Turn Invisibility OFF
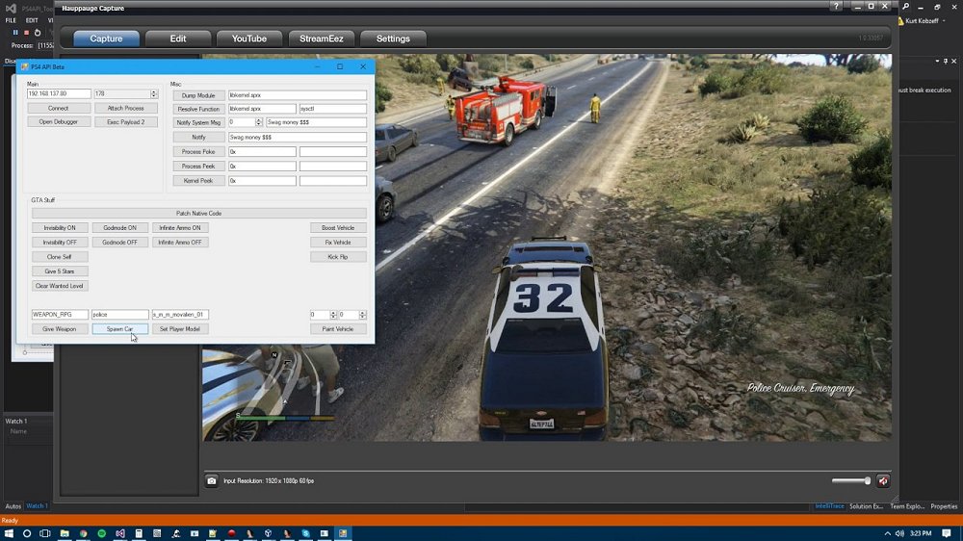 (60, 243)
